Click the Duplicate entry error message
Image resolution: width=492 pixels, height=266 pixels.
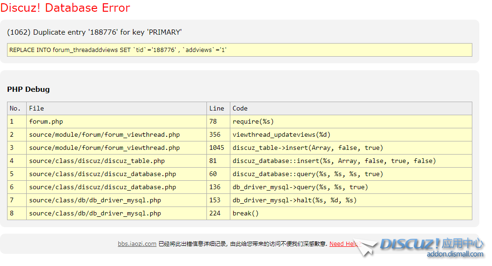click(x=95, y=32)
